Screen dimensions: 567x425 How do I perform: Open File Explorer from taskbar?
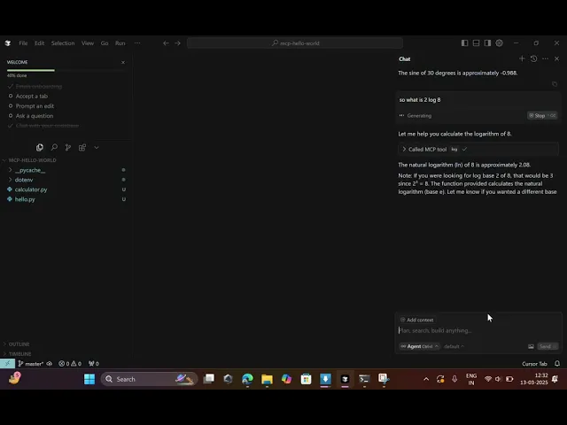point(267,379)
